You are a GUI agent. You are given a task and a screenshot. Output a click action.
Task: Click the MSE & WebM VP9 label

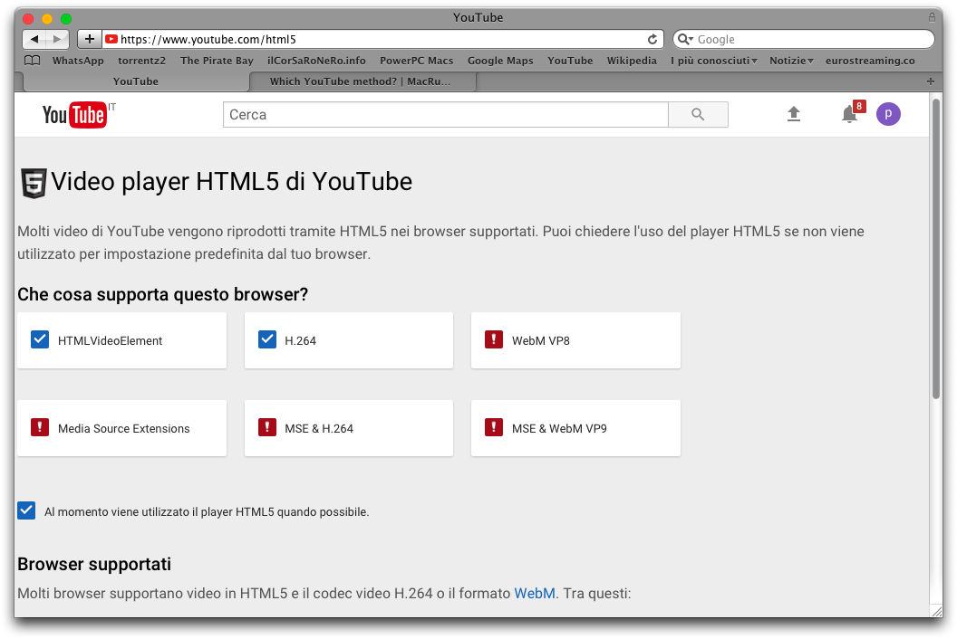(559, 429)
